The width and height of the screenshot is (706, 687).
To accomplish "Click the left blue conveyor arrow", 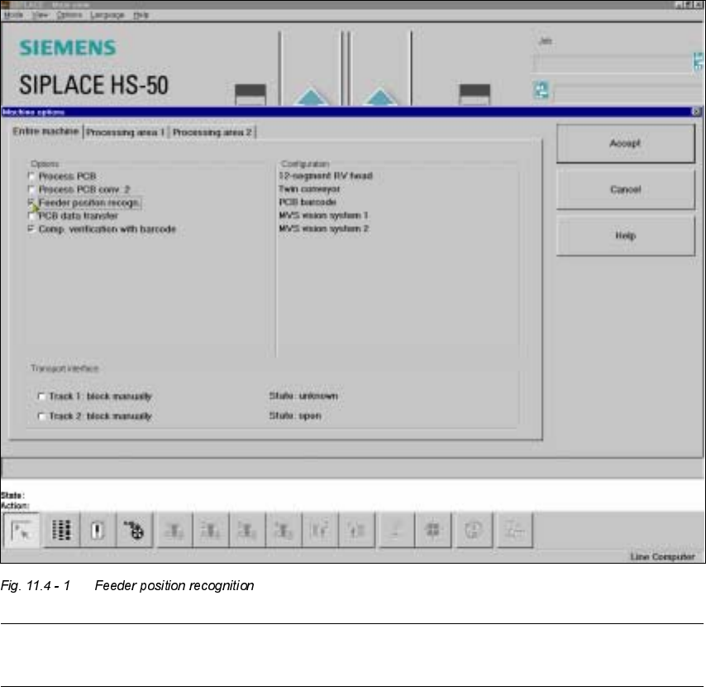I will 311,97.
